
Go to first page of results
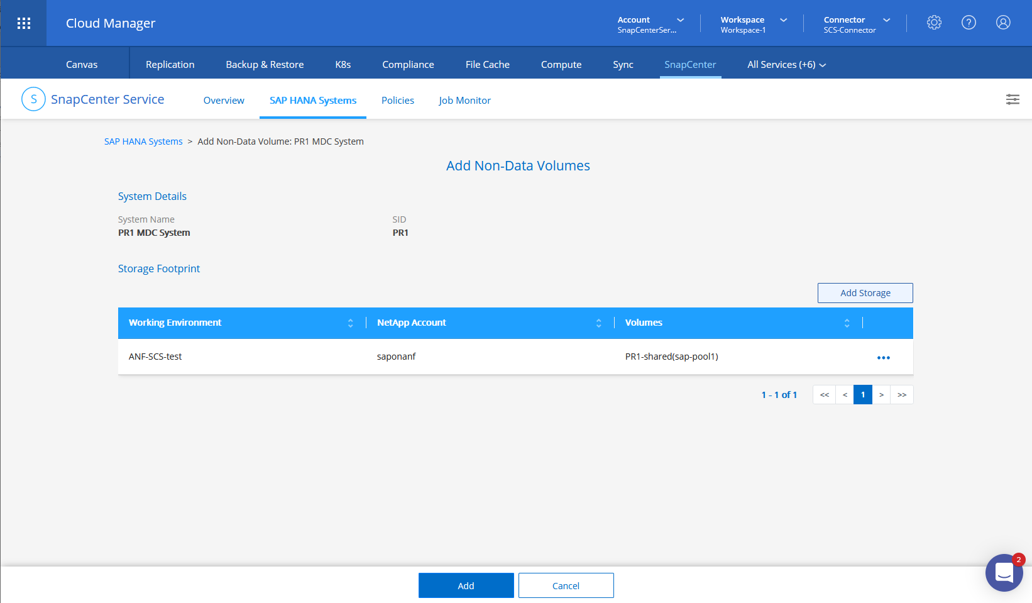pos(825,395)
